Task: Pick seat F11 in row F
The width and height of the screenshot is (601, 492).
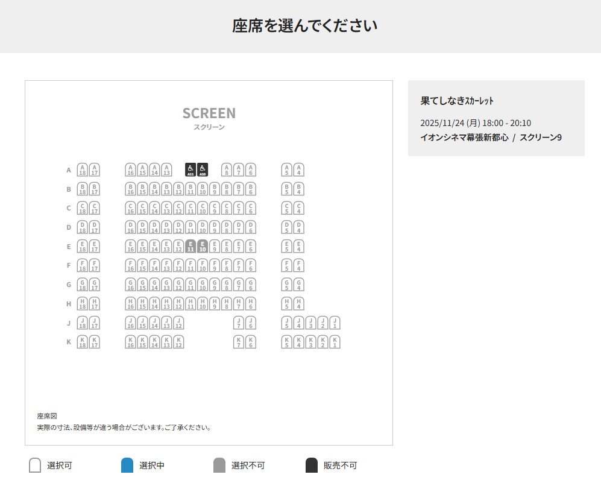Action: [190, 266]
